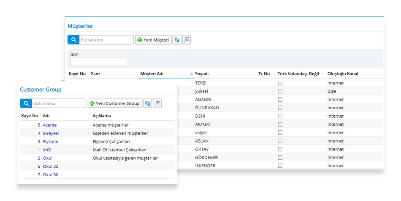Open the Acente customer group link
The image size is (401, 201).
click(50, 125)
